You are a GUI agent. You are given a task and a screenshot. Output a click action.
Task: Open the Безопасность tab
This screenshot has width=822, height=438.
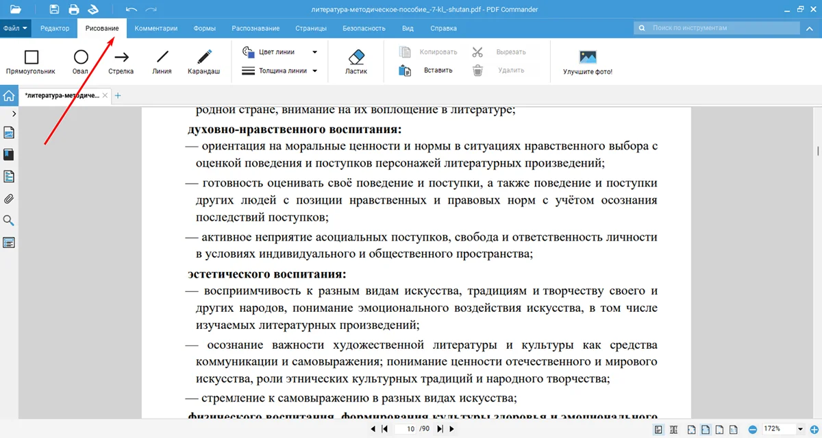[x=364, y=28]
